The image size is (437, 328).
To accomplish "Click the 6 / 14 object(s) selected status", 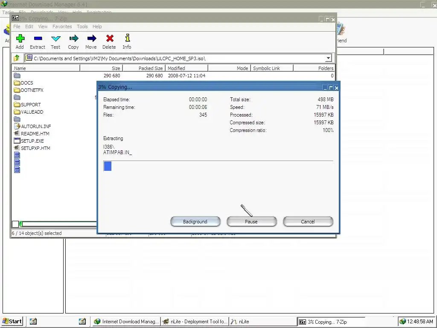I will (x=37, y=233).
